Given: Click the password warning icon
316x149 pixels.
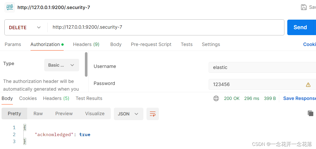Looking at the screenshot, I should coord(308,84).
